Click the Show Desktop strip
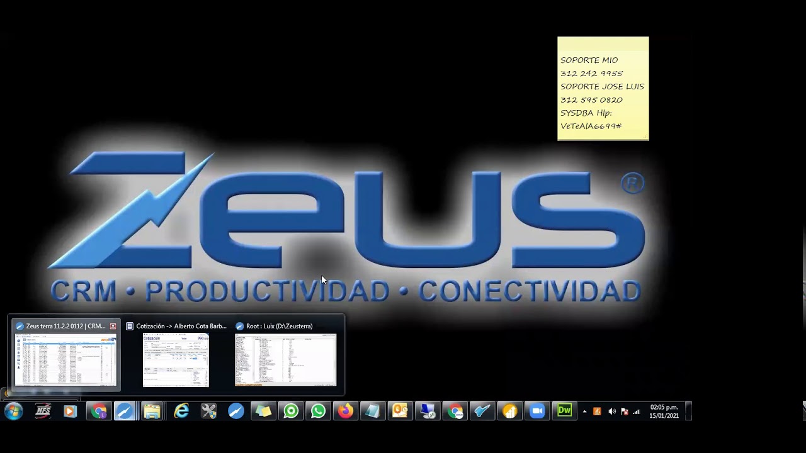The image size is (806, 453). (688, 411)
